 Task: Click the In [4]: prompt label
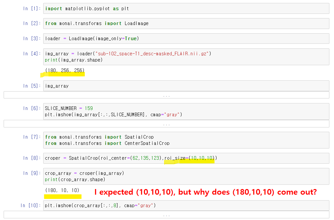tap(32, 54)
